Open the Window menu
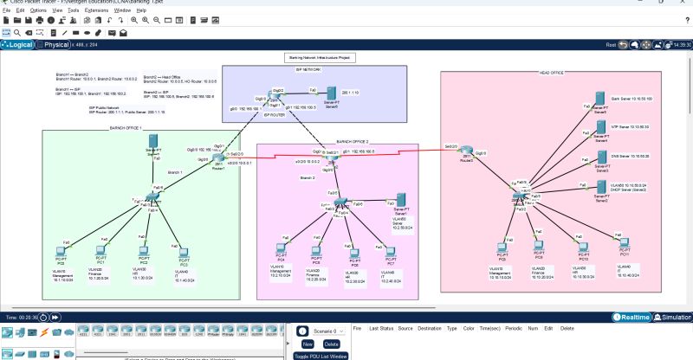Screen dimensions: 693x360 pyautogui.click(x=122, y=10)
